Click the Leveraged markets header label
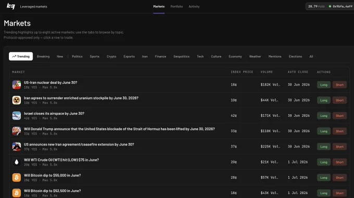Viewport: 354px width, 198px height. (x=34, y=7)
